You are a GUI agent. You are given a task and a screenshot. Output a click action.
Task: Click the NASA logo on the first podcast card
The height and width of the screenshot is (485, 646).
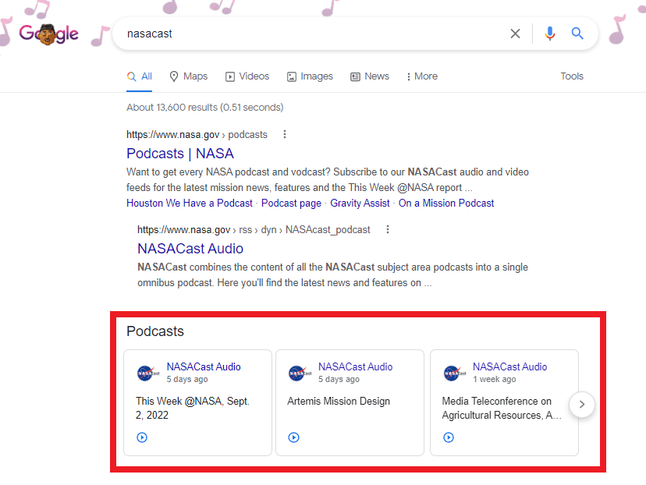(x=147, y=373)
